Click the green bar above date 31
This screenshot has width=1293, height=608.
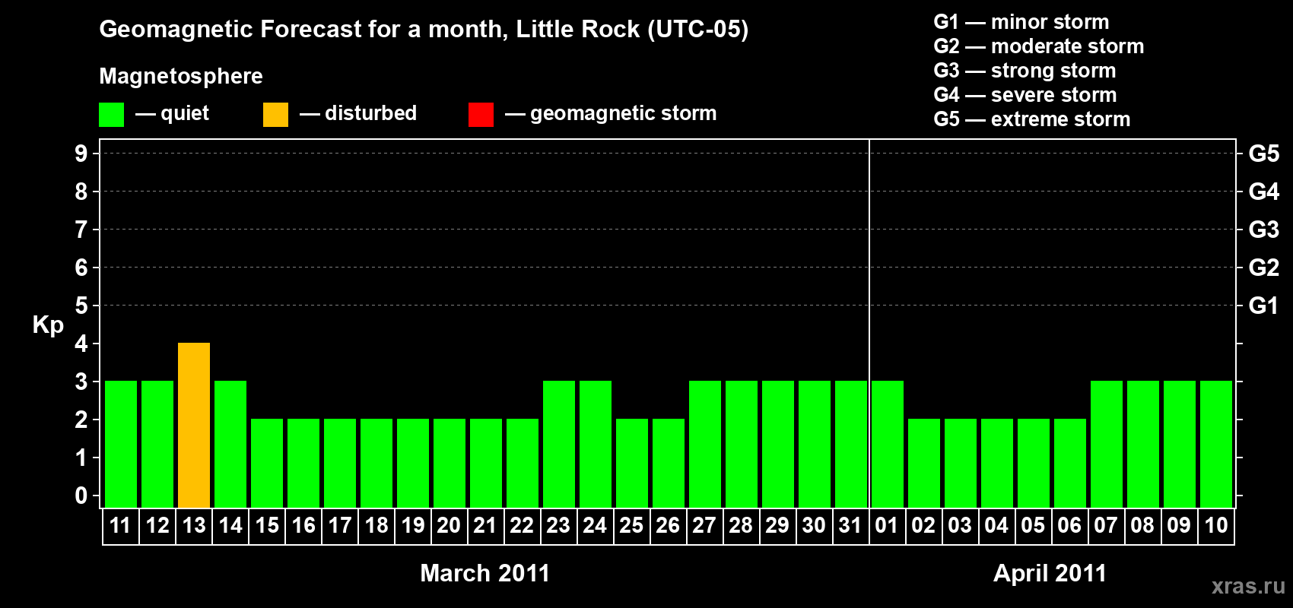point(851,444)
